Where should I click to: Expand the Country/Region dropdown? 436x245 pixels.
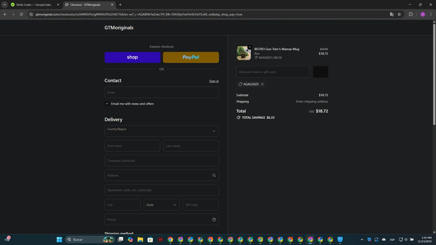coord(162,131)
